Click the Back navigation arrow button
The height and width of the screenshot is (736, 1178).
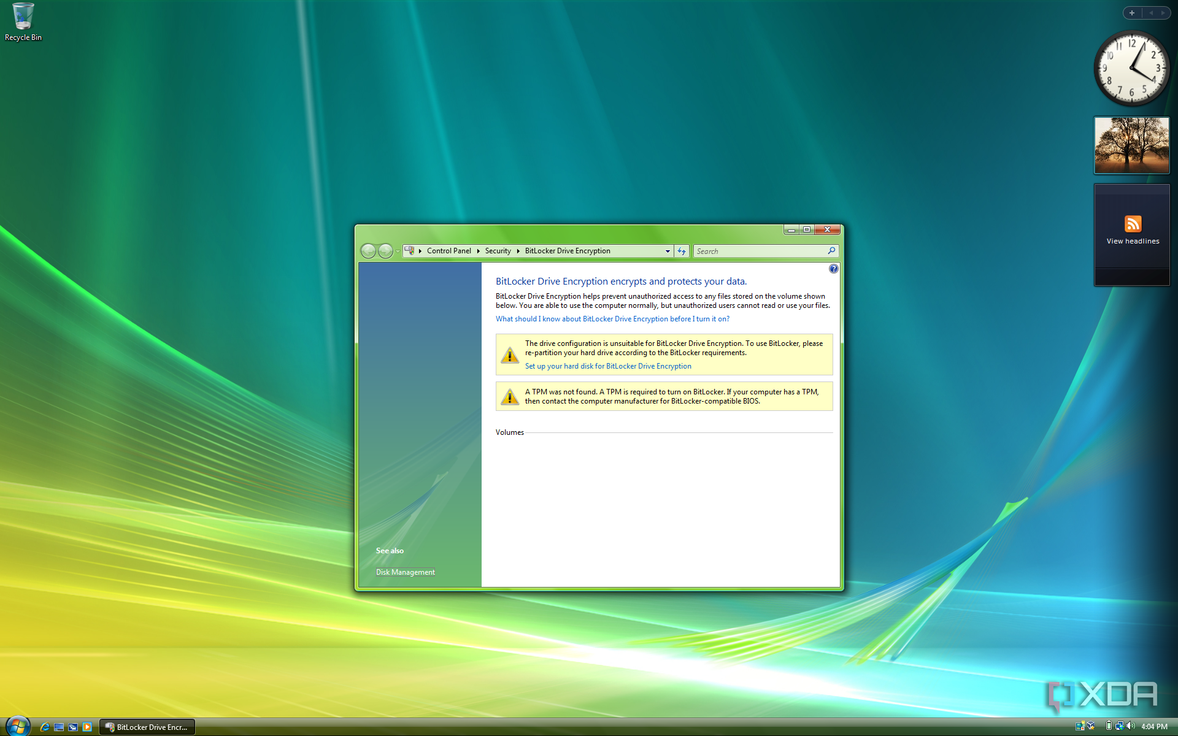pyautogui.click(x=368, y=251)
